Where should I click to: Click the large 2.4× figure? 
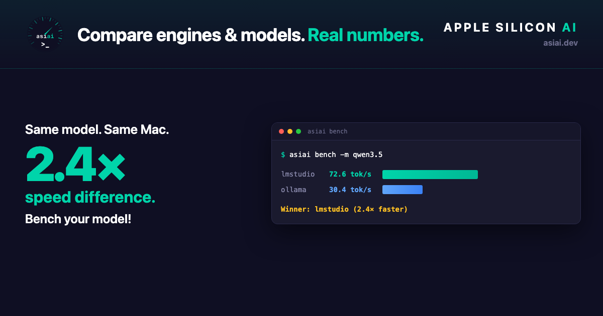click(x=75, y=164)
